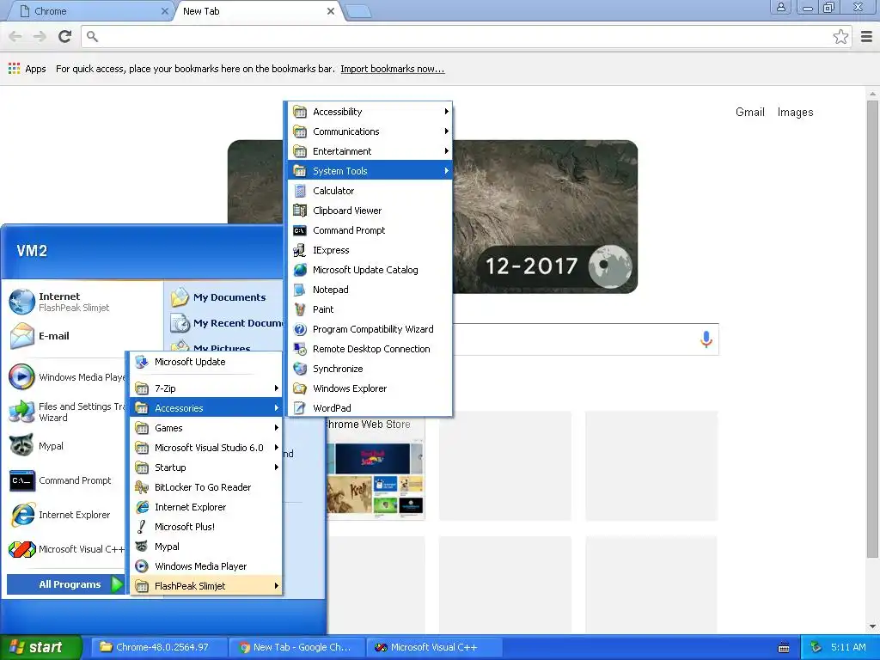Click the voice search microphone icon
The width and height of the screenshot is (880, 660).
(706, 339)
